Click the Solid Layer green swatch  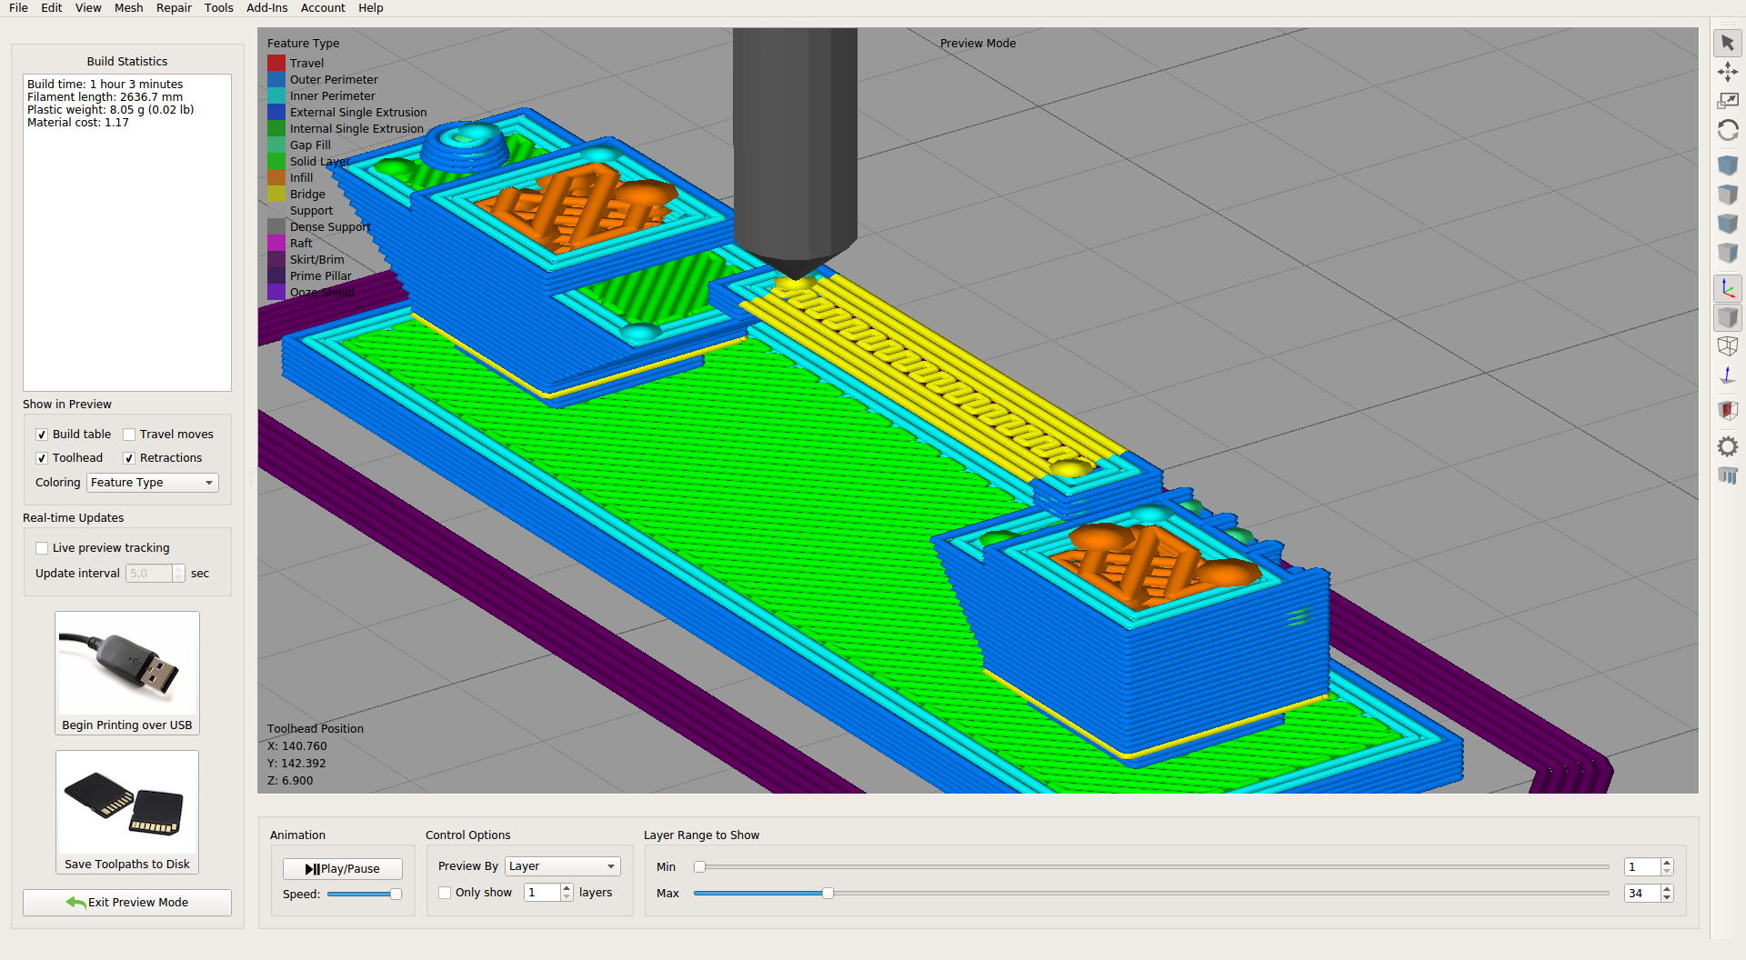coord(276,161)
